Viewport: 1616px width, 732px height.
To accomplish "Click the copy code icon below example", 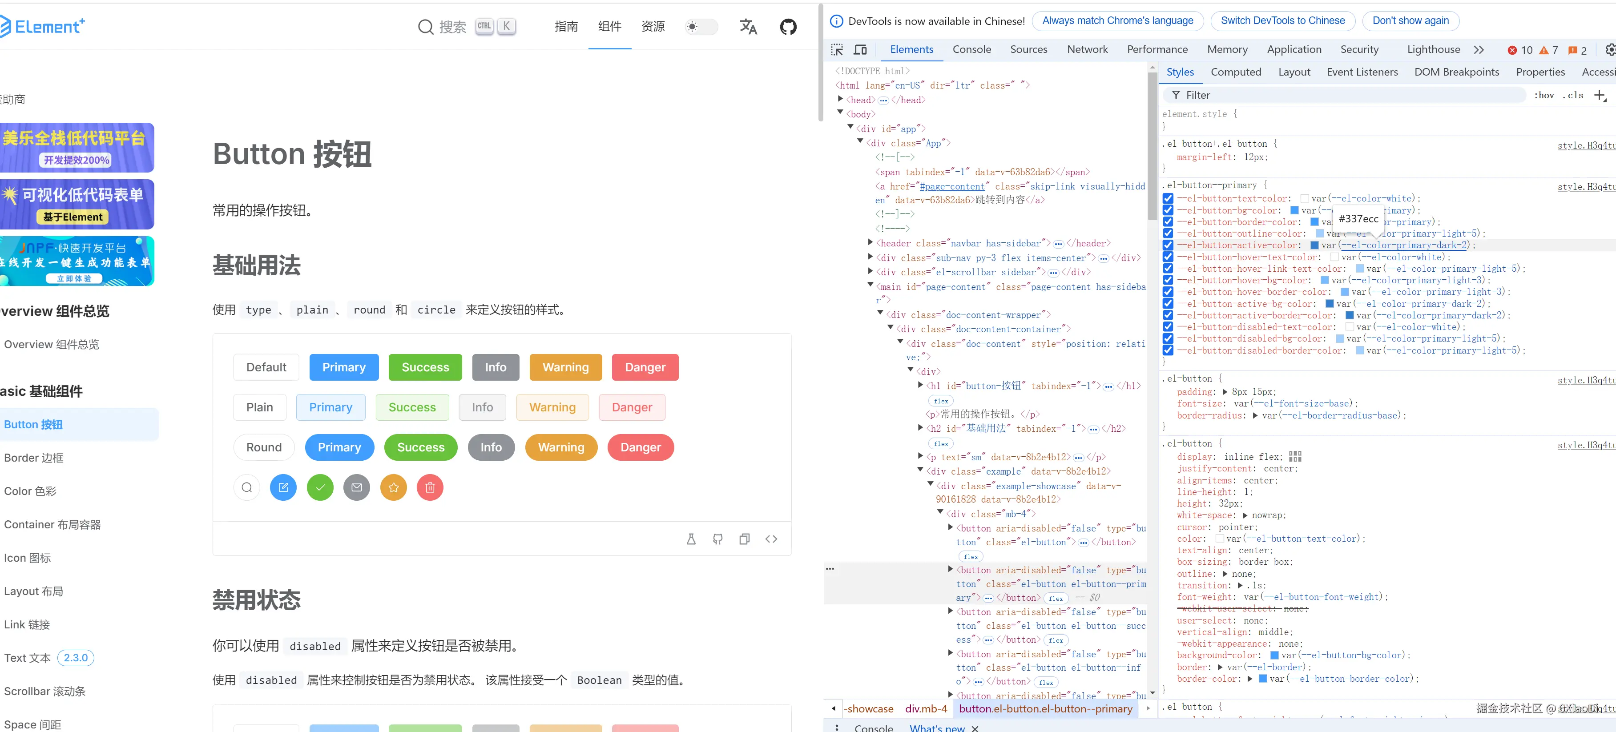I will (744, 539).
